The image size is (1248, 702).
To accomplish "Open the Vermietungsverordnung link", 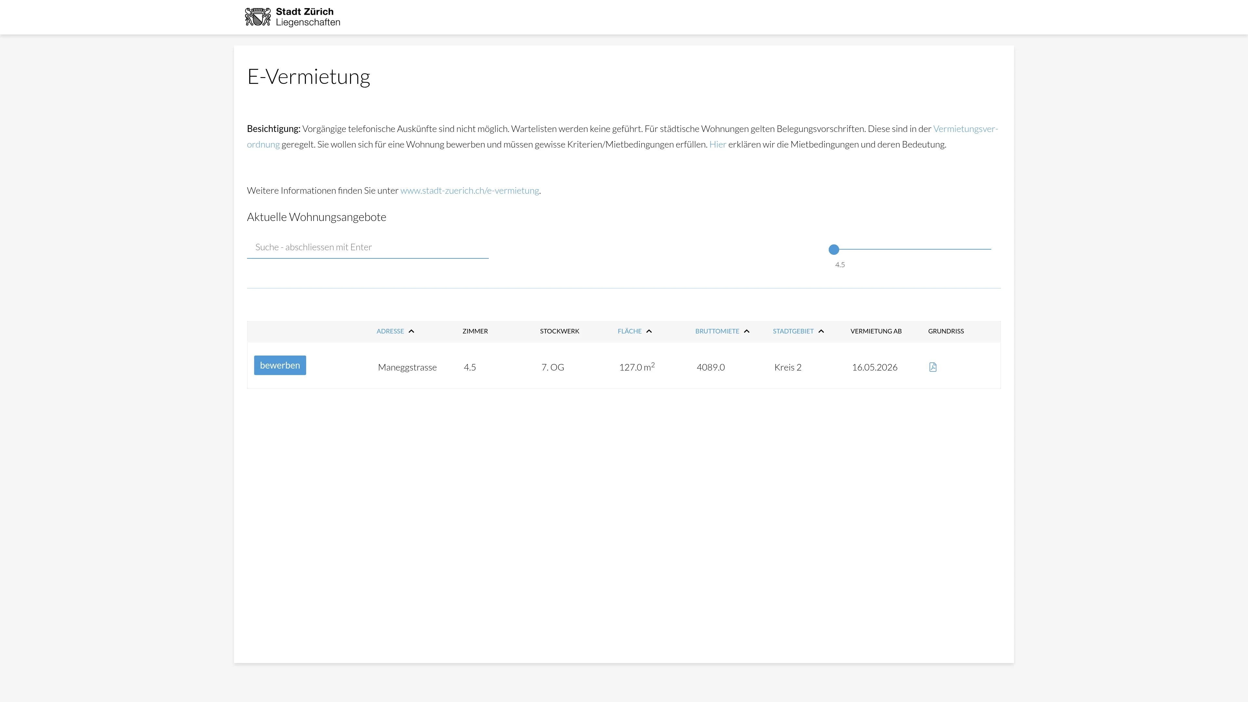I will pos(965,129).
